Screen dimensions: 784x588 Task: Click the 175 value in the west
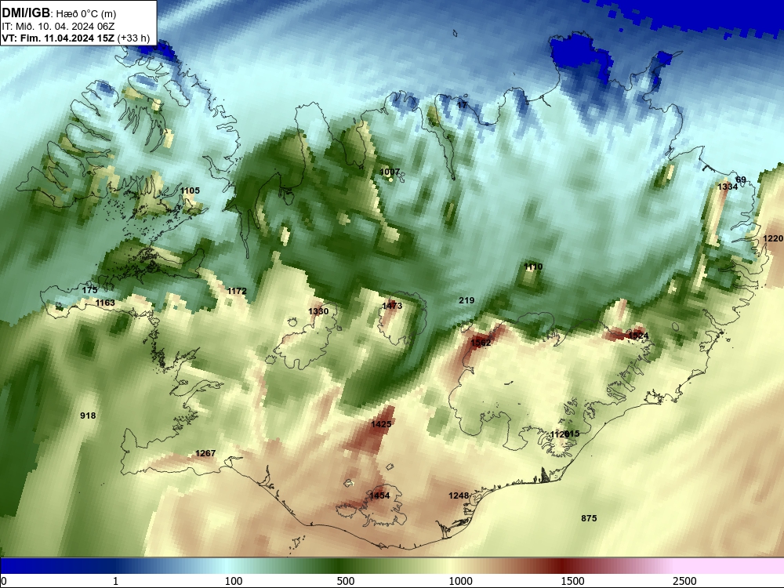[x=89, y=290]
